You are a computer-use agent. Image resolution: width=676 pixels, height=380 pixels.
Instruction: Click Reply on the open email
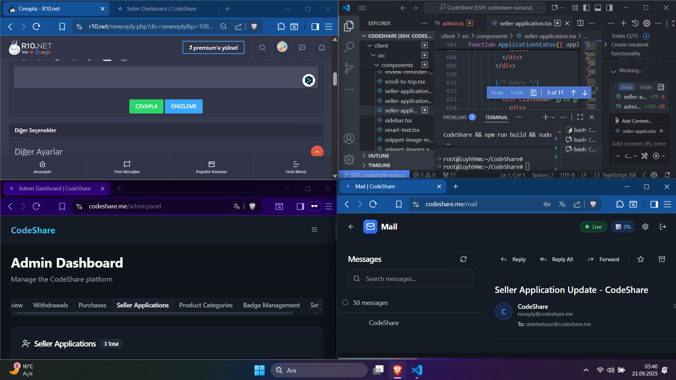click(513, 259)
